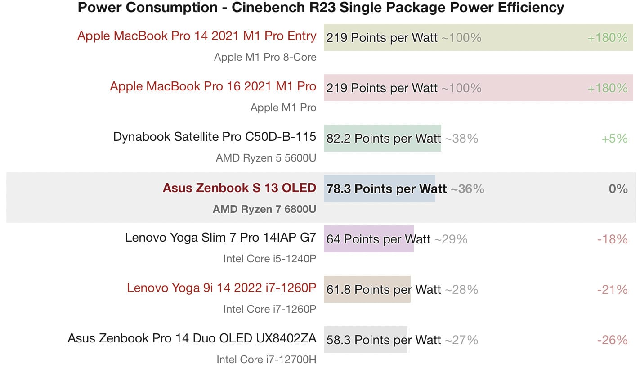Click the pink 219 Points per Watt bar
Viewport: 640px width, 373px height.
[479, 88]
